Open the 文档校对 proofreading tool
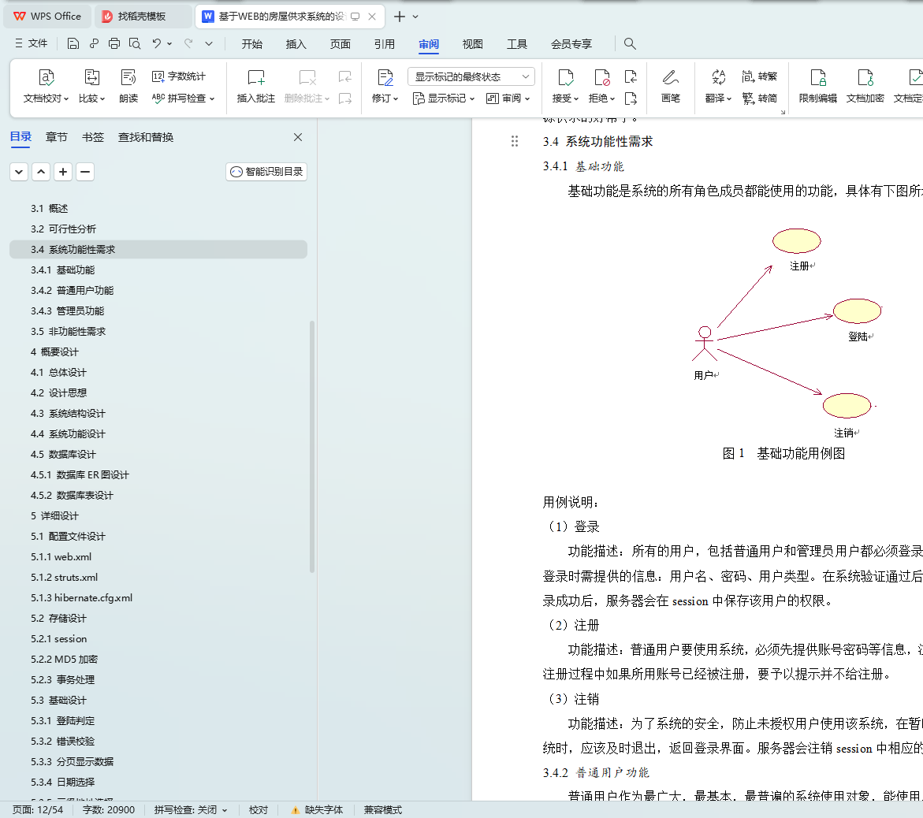The width and height of the screenshot is (923, 818). 46,86
